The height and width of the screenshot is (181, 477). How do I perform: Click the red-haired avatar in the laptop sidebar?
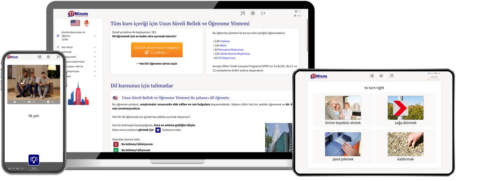[x=86, y=23]
